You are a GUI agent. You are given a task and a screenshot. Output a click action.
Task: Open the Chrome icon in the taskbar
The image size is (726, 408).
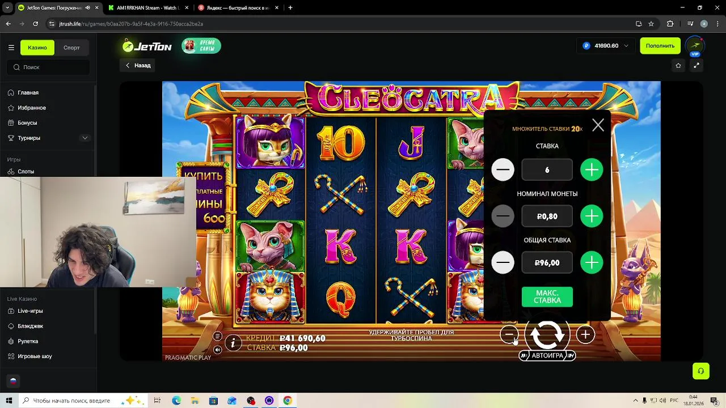(x=288, y=401)
